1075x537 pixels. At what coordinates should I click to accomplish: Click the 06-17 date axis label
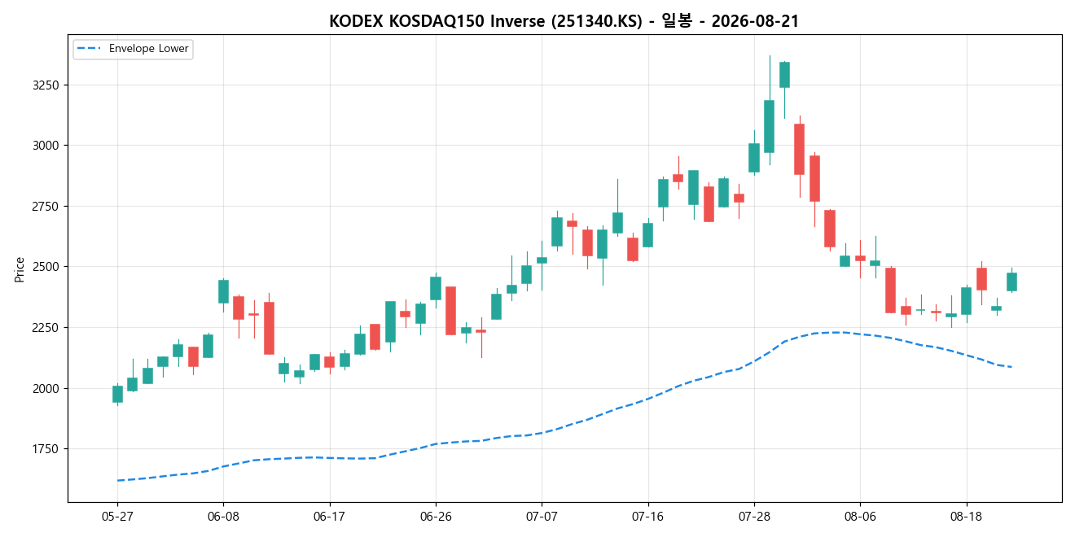[329, 517]
